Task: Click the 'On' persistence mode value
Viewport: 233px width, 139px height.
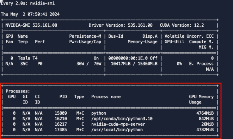Action: coord(96,58)
